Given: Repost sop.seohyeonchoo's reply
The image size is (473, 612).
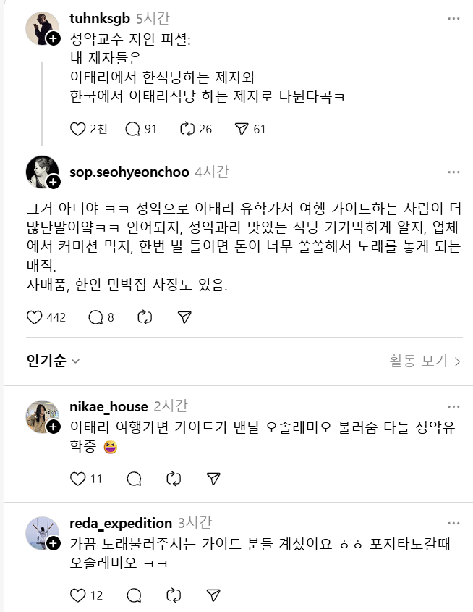Looking at the screenshot, I should pyautogui.click(x=145, y=317).
